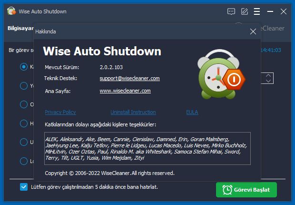Click the contributors names text box
Viewport: 295px width, 205px height.
(x=147, y=148)
